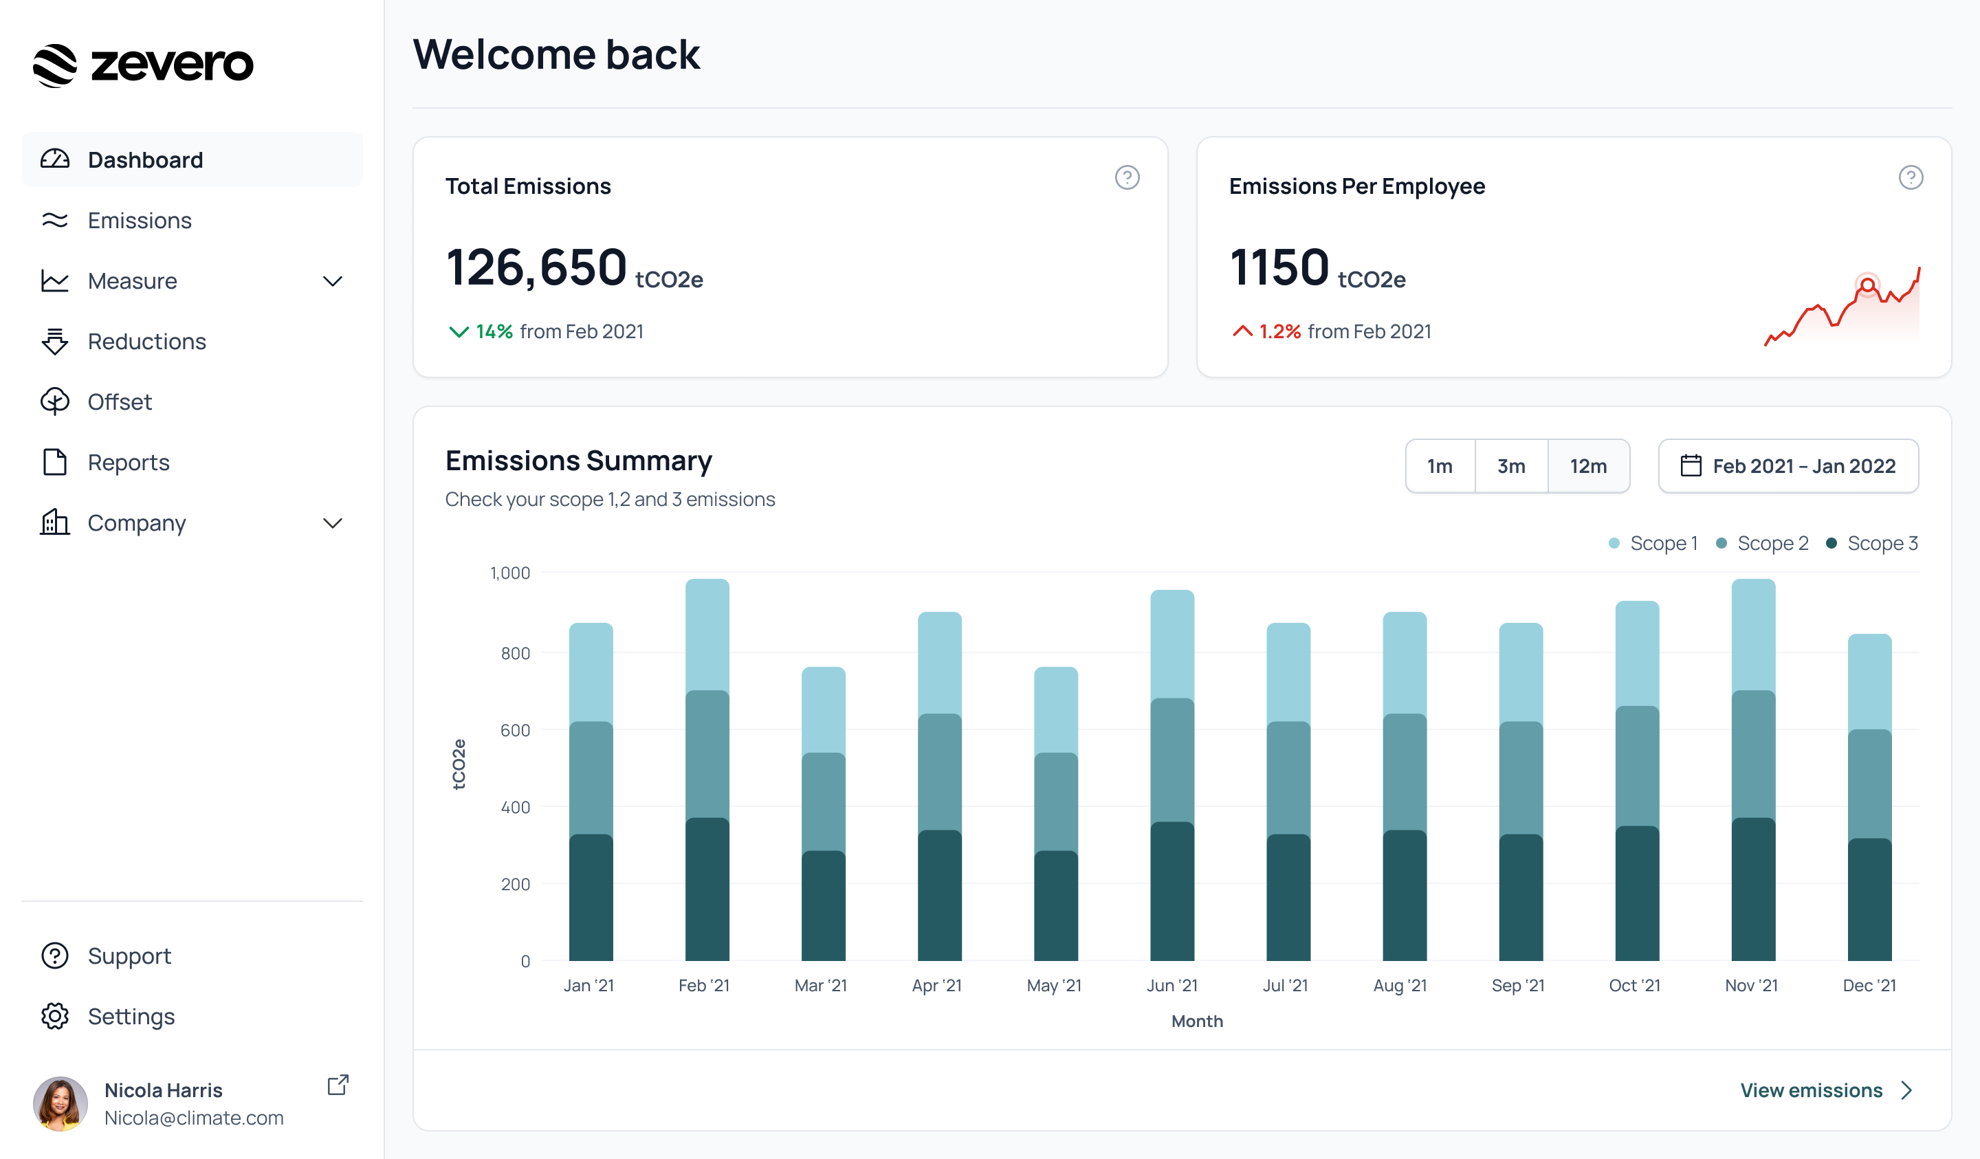Select the 12m time range
This screenshot has height=1159, width=1980.
click(x=1588, y=466)
